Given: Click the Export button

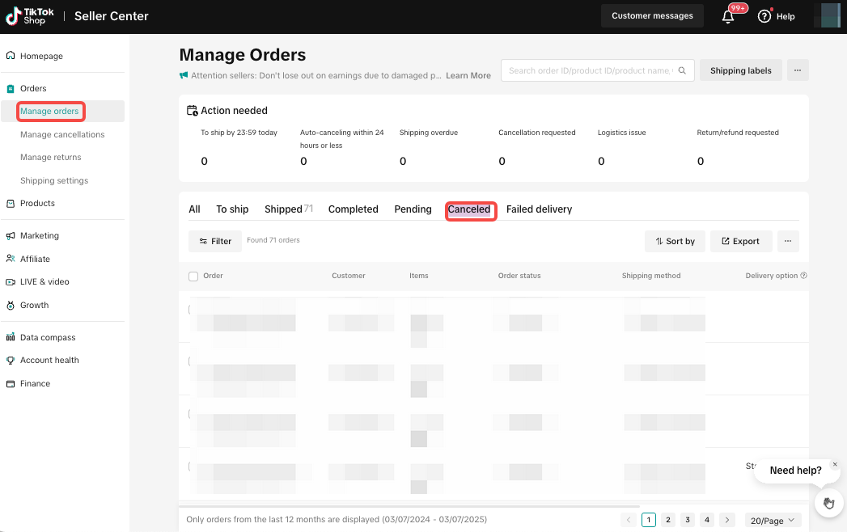Looking at the screenshot, I should [x=740, y=241].
